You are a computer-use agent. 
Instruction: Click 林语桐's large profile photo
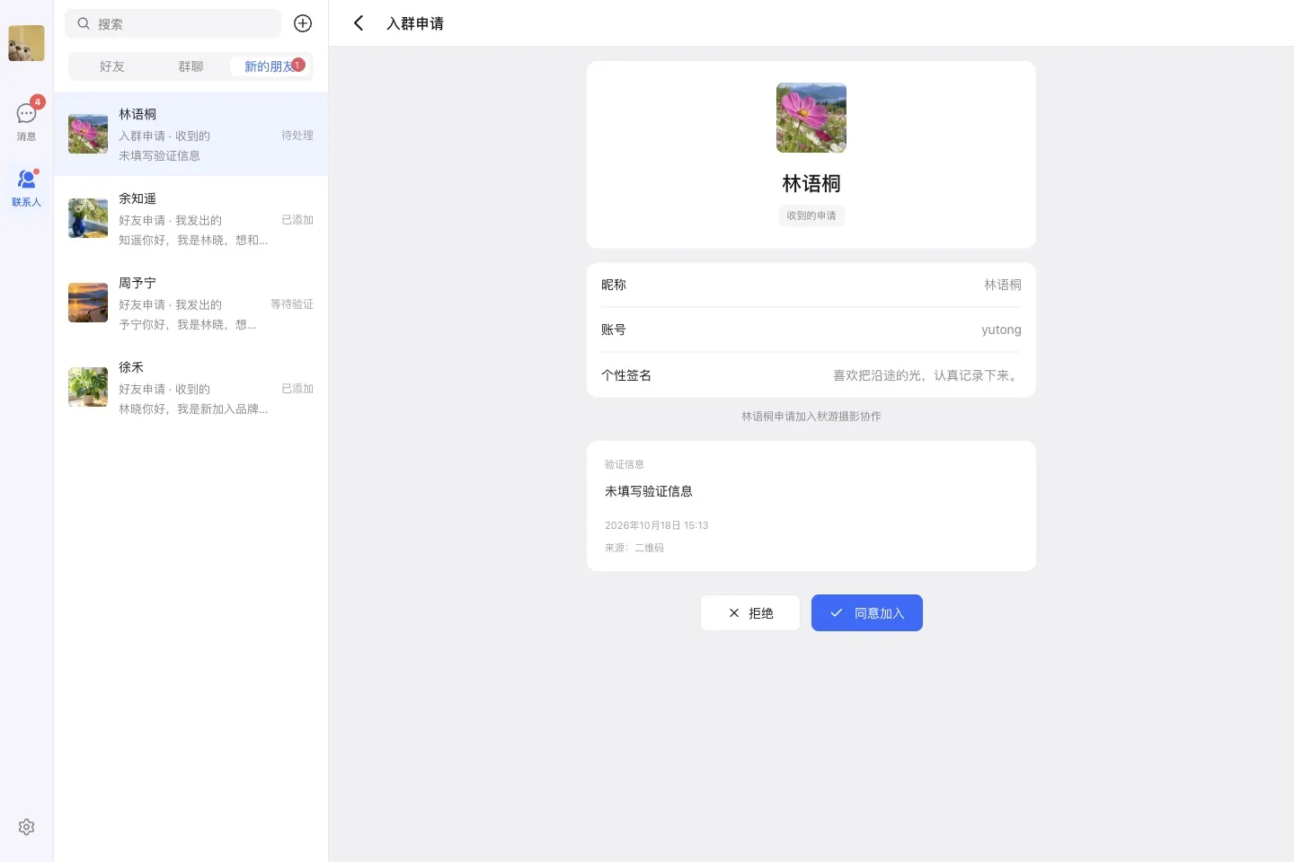pyautogui.click(x=811, y=118)
